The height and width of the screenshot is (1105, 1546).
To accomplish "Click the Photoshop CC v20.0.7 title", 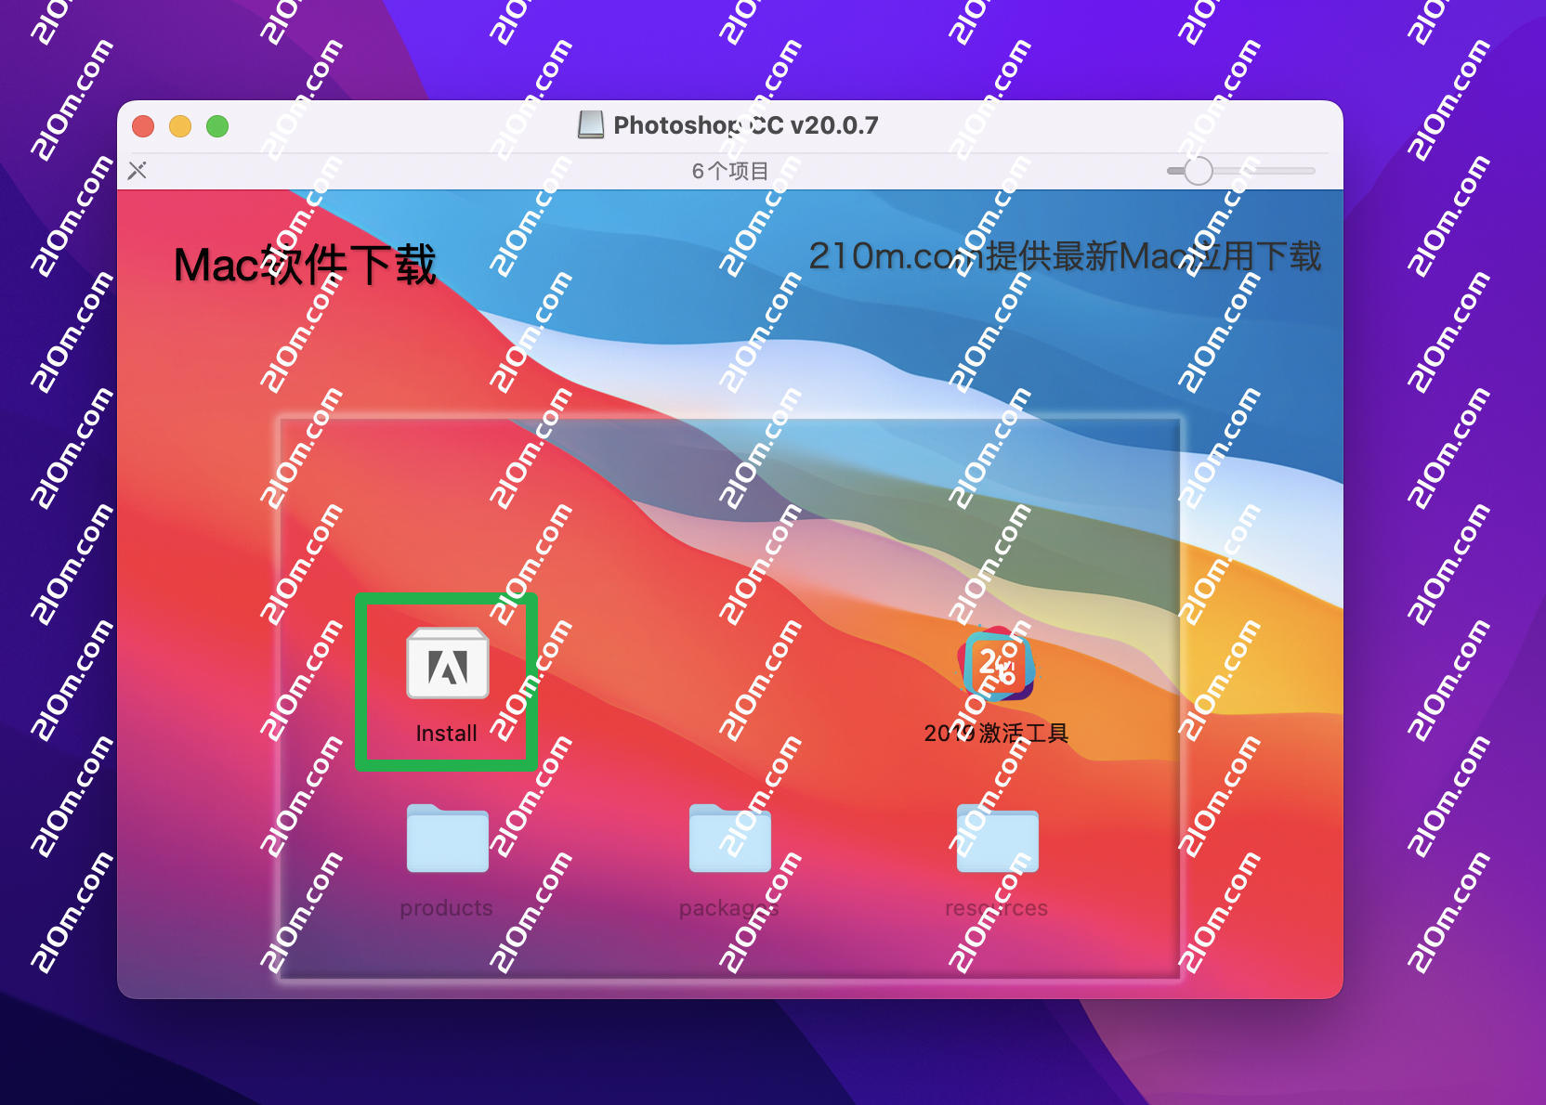I will (746, 125).
